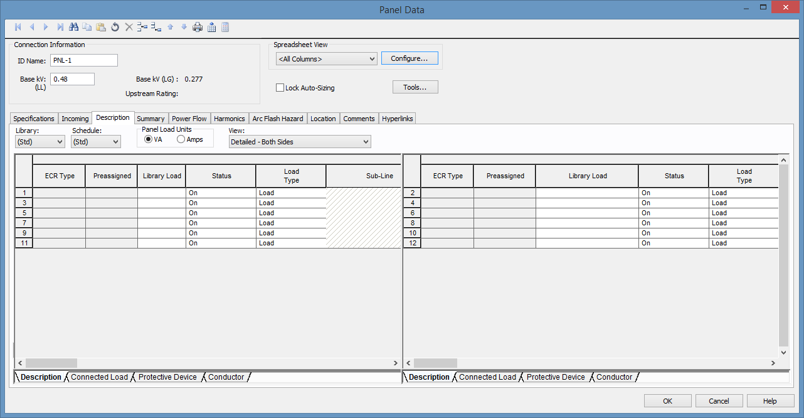Expand the Library dropdown
Image resolution: width=804 pixels, height=418 pixels.
(40, 142)
